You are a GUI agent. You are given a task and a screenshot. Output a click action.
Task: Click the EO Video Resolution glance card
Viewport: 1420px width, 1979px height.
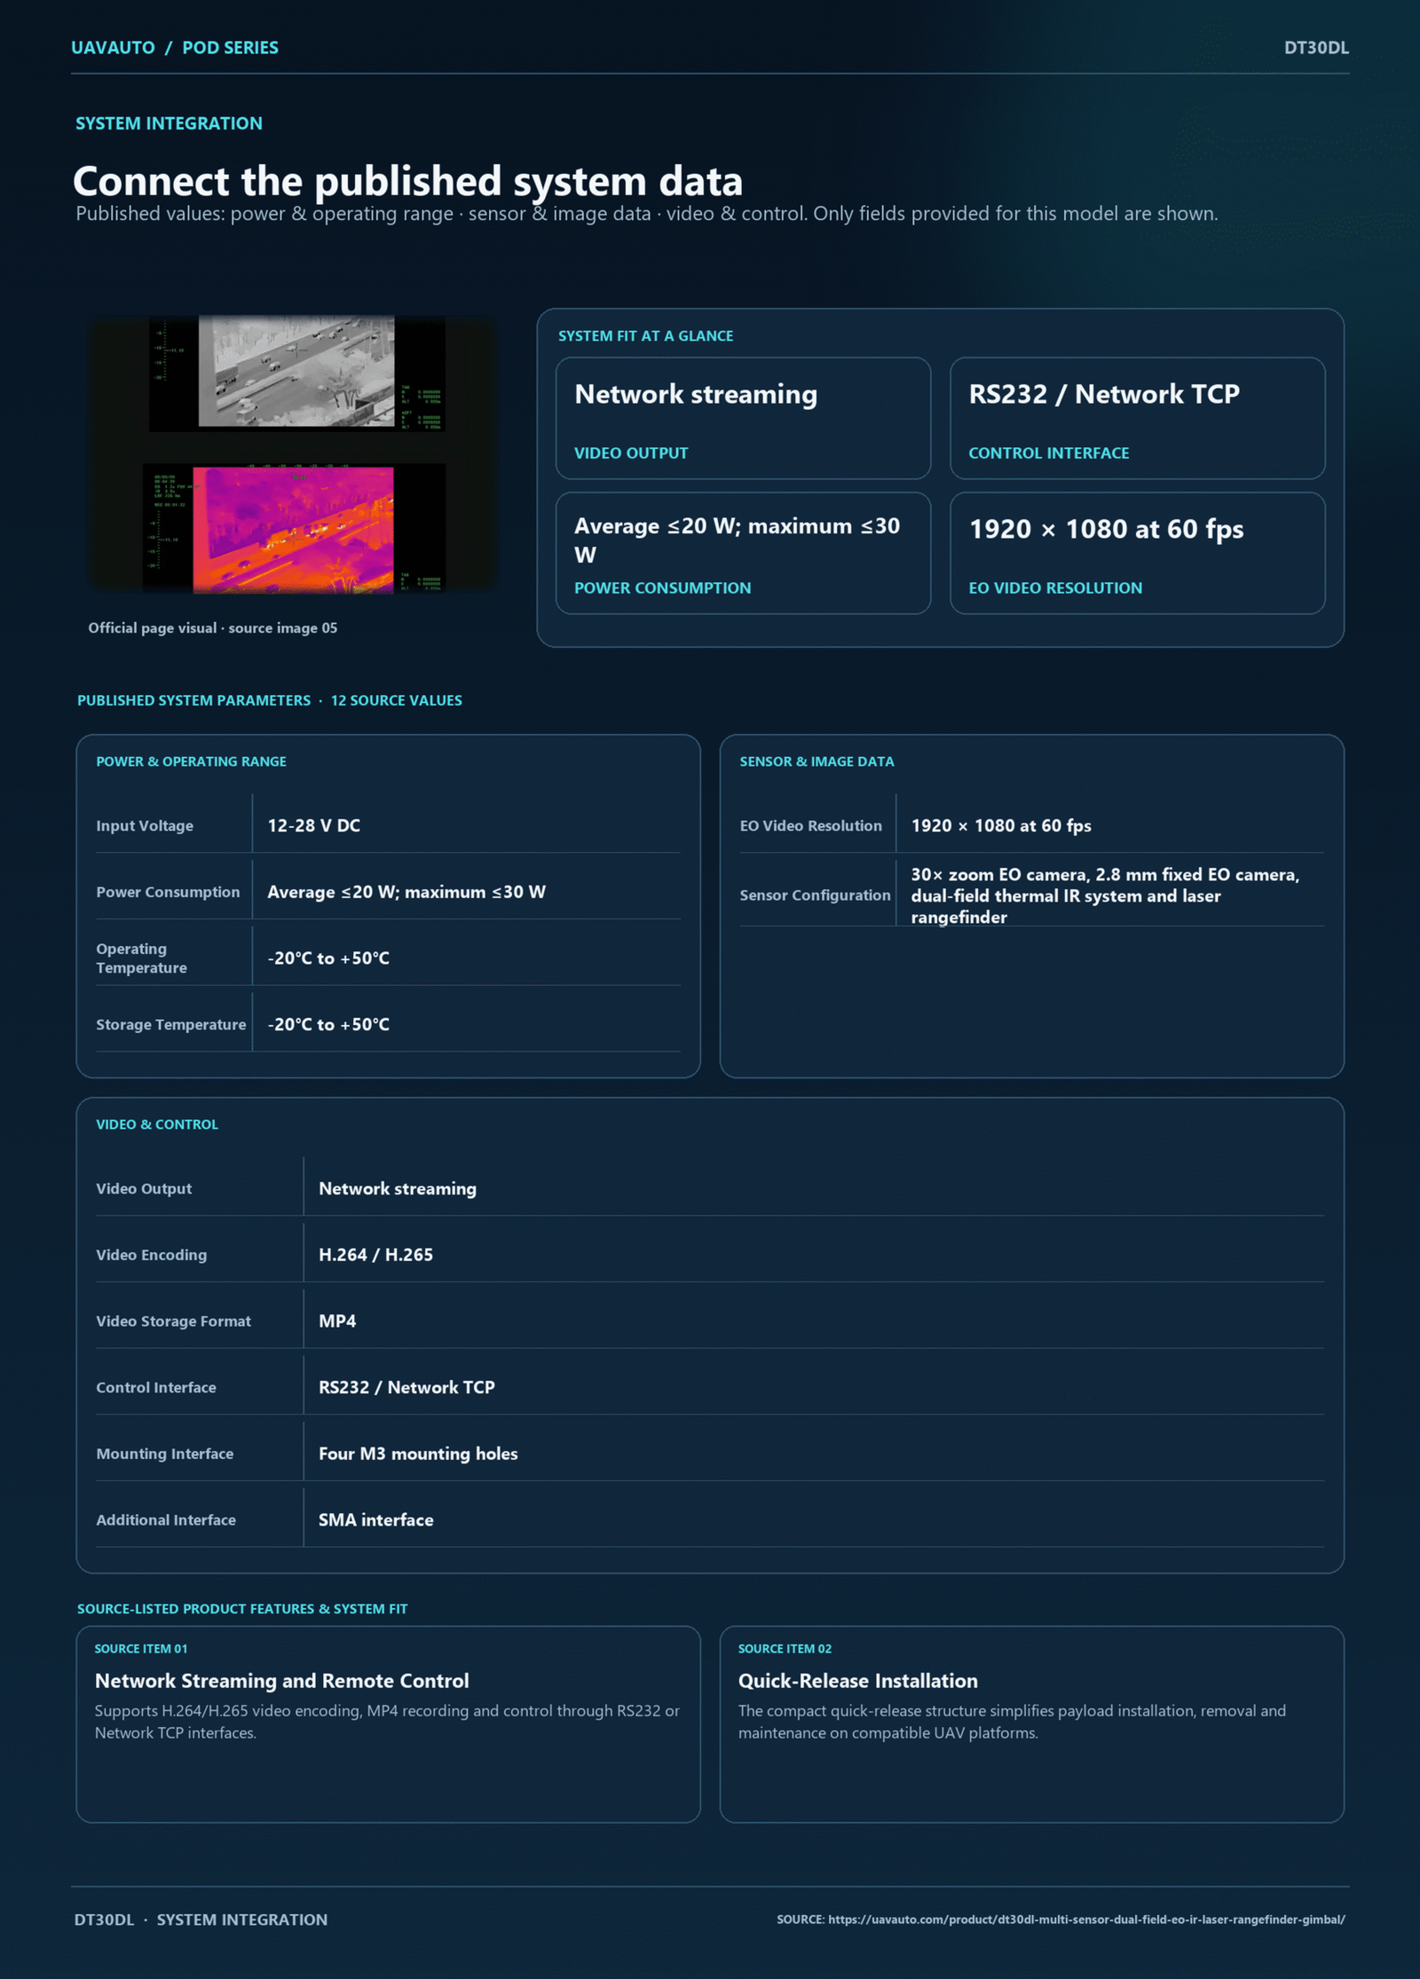[1137, 553]
